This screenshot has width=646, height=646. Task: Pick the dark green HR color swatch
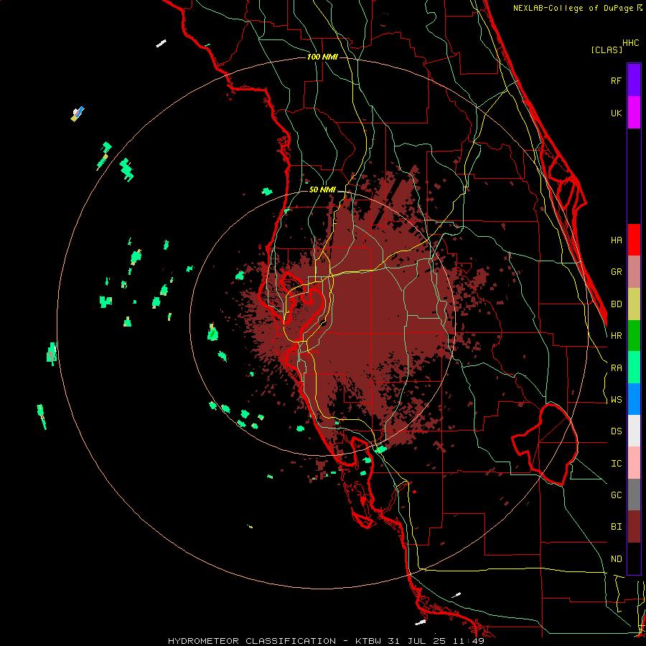pos(634,335)
